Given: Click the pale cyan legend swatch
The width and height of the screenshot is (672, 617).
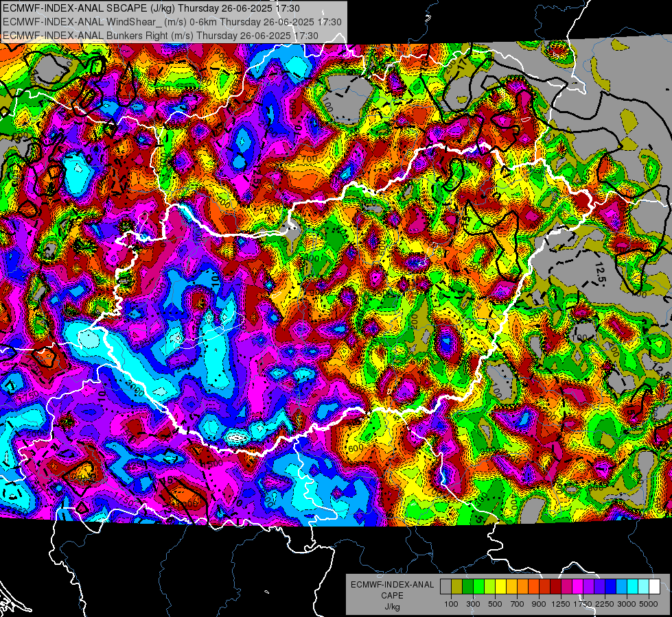Looking at the screenshot, I should click(644, 586).
